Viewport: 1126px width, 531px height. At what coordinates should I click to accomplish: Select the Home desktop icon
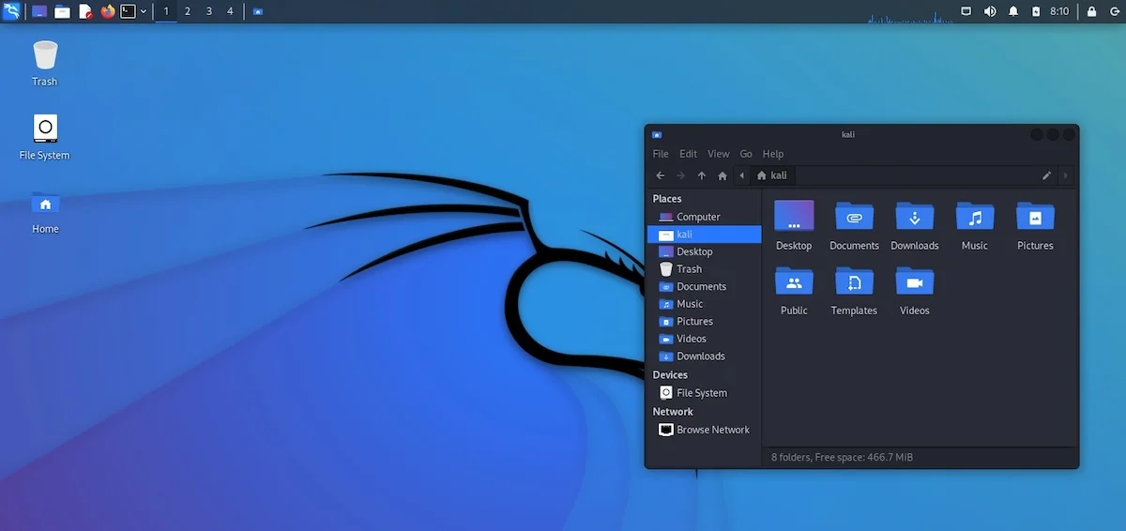(45, 211)
